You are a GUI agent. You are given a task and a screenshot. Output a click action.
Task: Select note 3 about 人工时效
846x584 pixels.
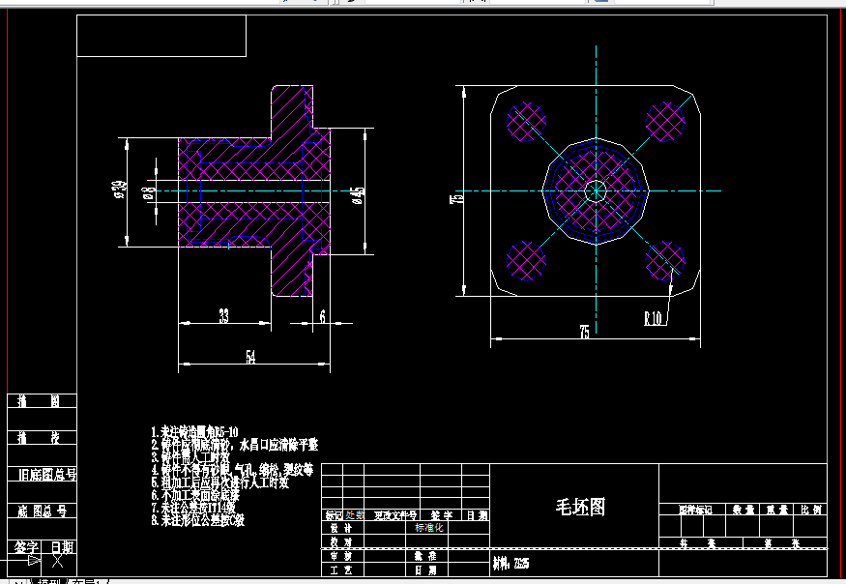pyautogui.click(x=190, y=457)
